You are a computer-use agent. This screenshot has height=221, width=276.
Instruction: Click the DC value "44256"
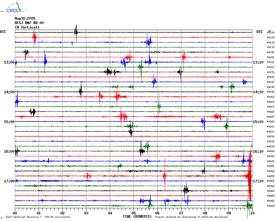click(x=271, y=181)
